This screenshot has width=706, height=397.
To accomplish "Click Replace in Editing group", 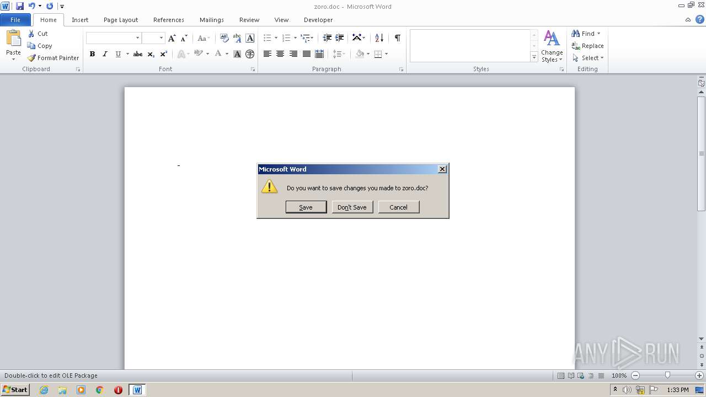I will (587, 46).
